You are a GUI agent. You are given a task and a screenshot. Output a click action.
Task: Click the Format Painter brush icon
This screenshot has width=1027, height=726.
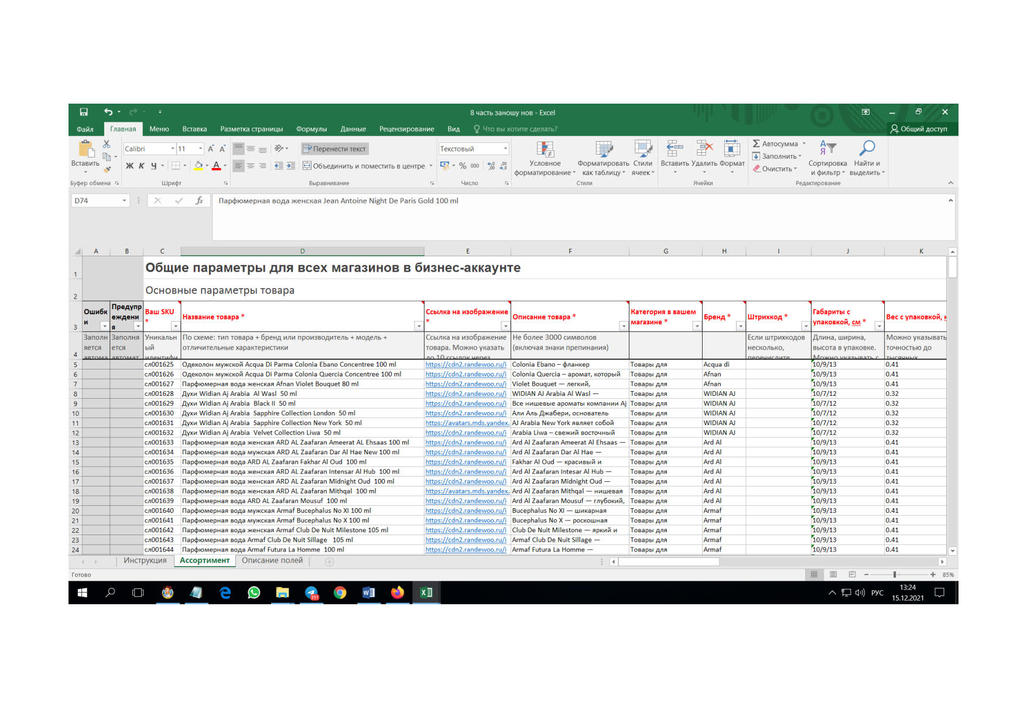click(107, 169)
